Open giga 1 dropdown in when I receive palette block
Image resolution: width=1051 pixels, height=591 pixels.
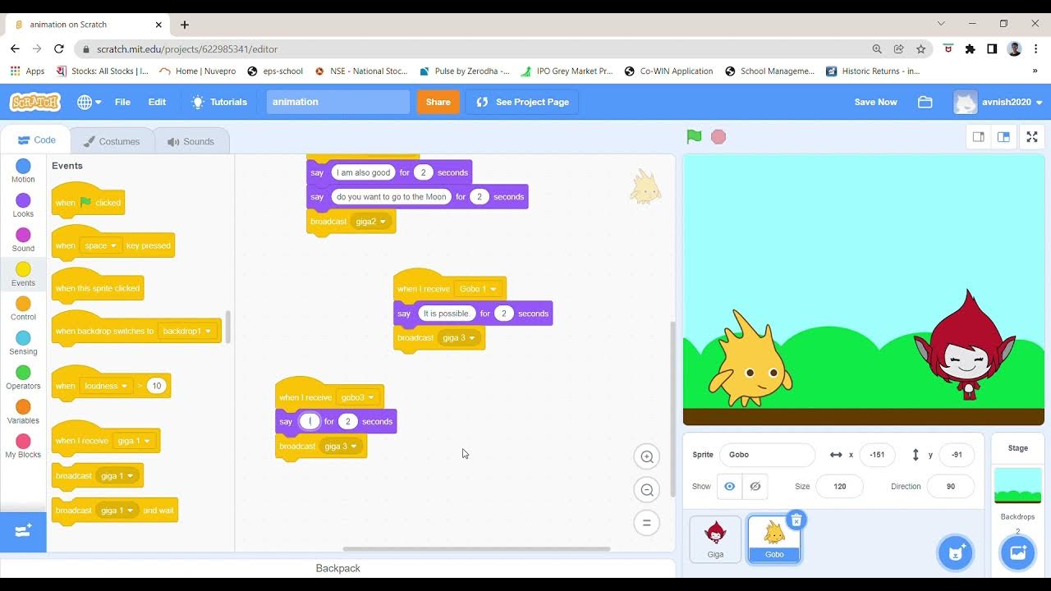(134, 441)
